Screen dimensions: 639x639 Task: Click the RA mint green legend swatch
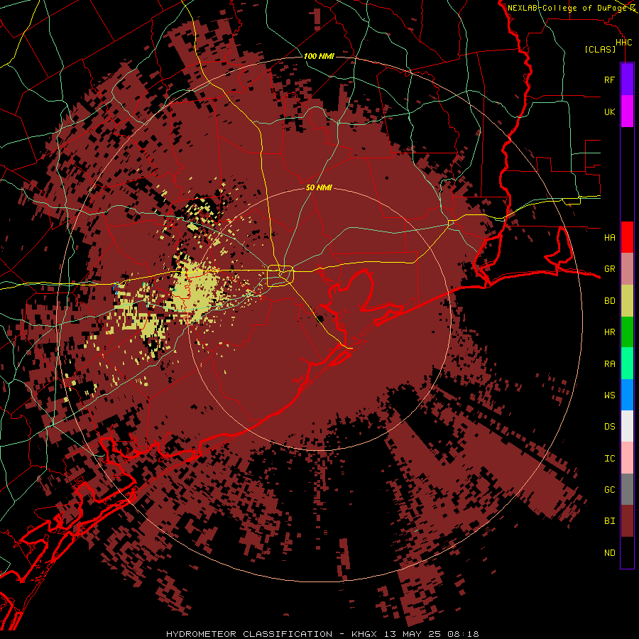(627, 364)
